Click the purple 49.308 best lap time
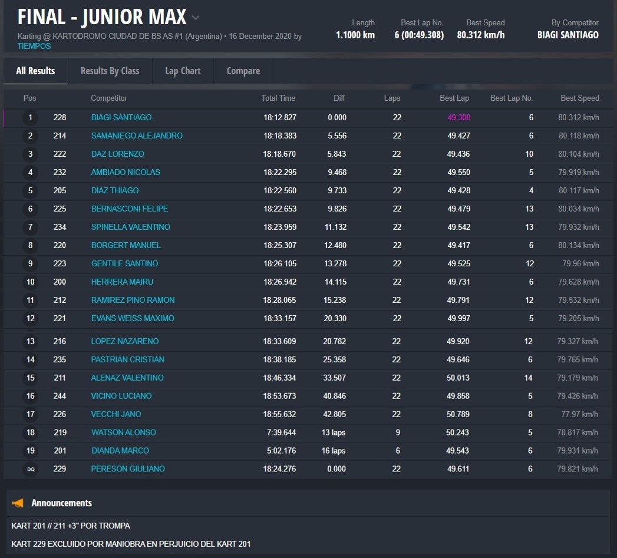This screenshot has width=617, height=558. click(458, 118)
